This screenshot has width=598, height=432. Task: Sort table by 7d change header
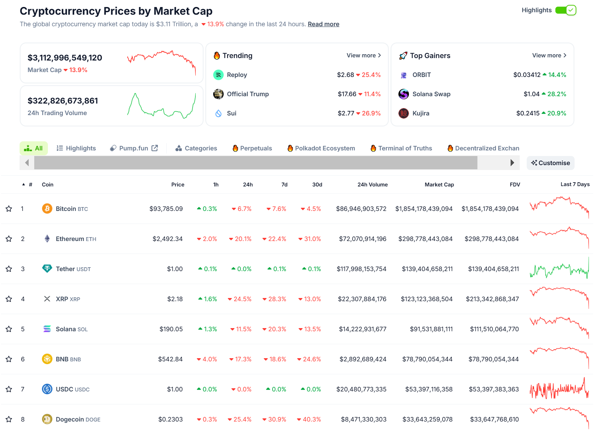pos(284,184)
